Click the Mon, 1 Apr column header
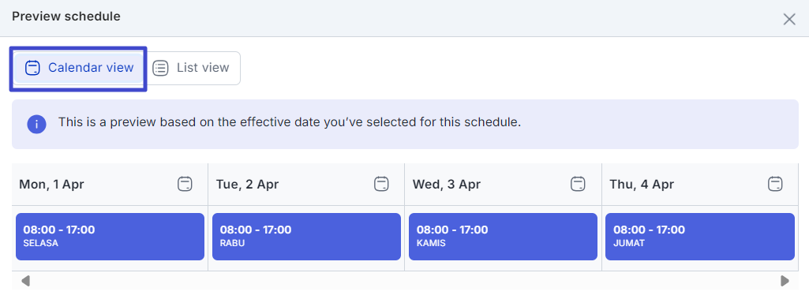This screenshot has width=809, height=299. (110, 185)
